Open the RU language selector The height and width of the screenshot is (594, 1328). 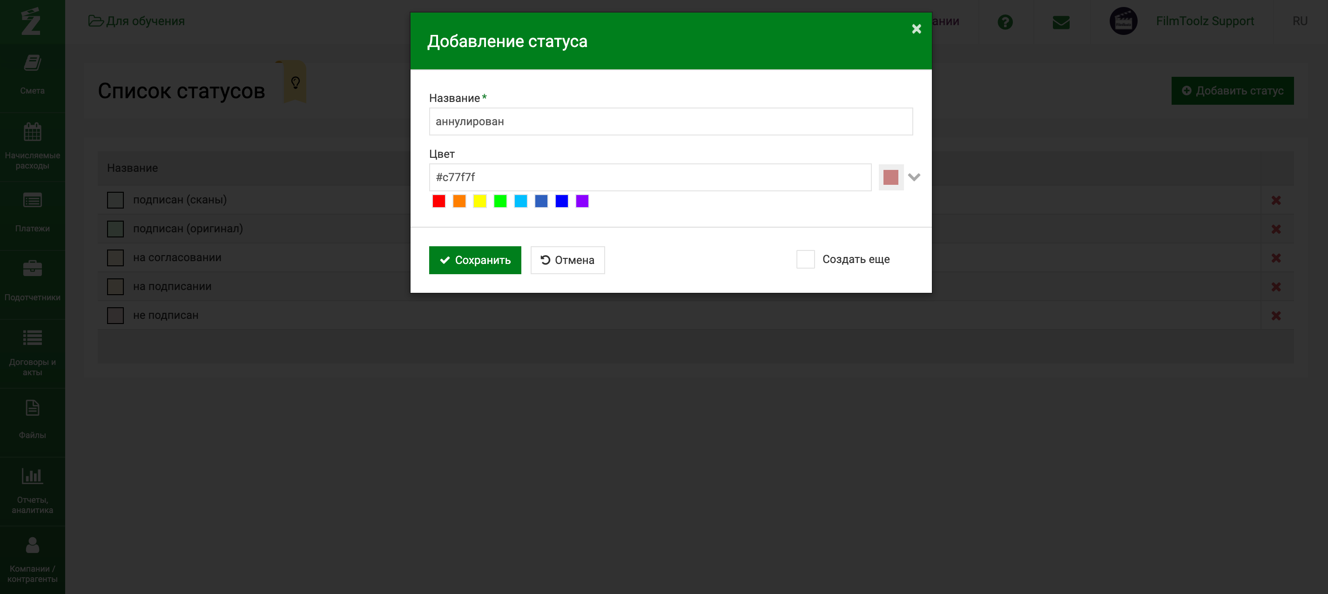1299,21
